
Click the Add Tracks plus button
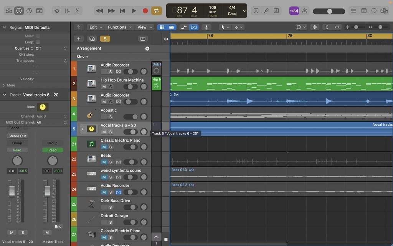[79, 39]
